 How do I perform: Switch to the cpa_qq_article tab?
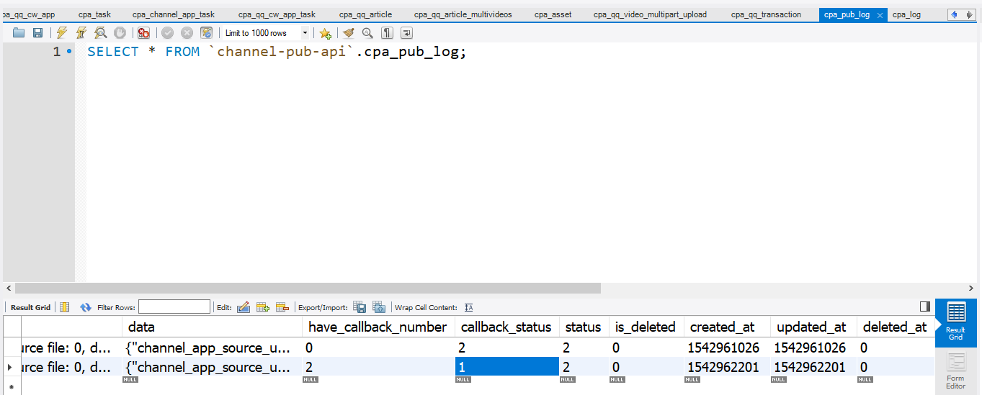365,14
